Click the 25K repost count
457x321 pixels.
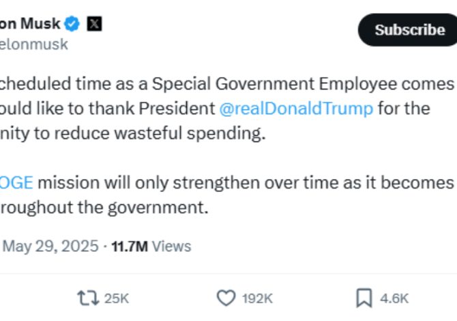(117, 298)
